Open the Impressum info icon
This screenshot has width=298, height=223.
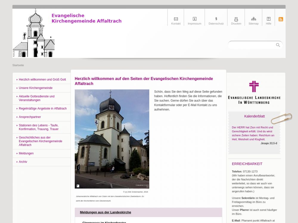point(195,19)
